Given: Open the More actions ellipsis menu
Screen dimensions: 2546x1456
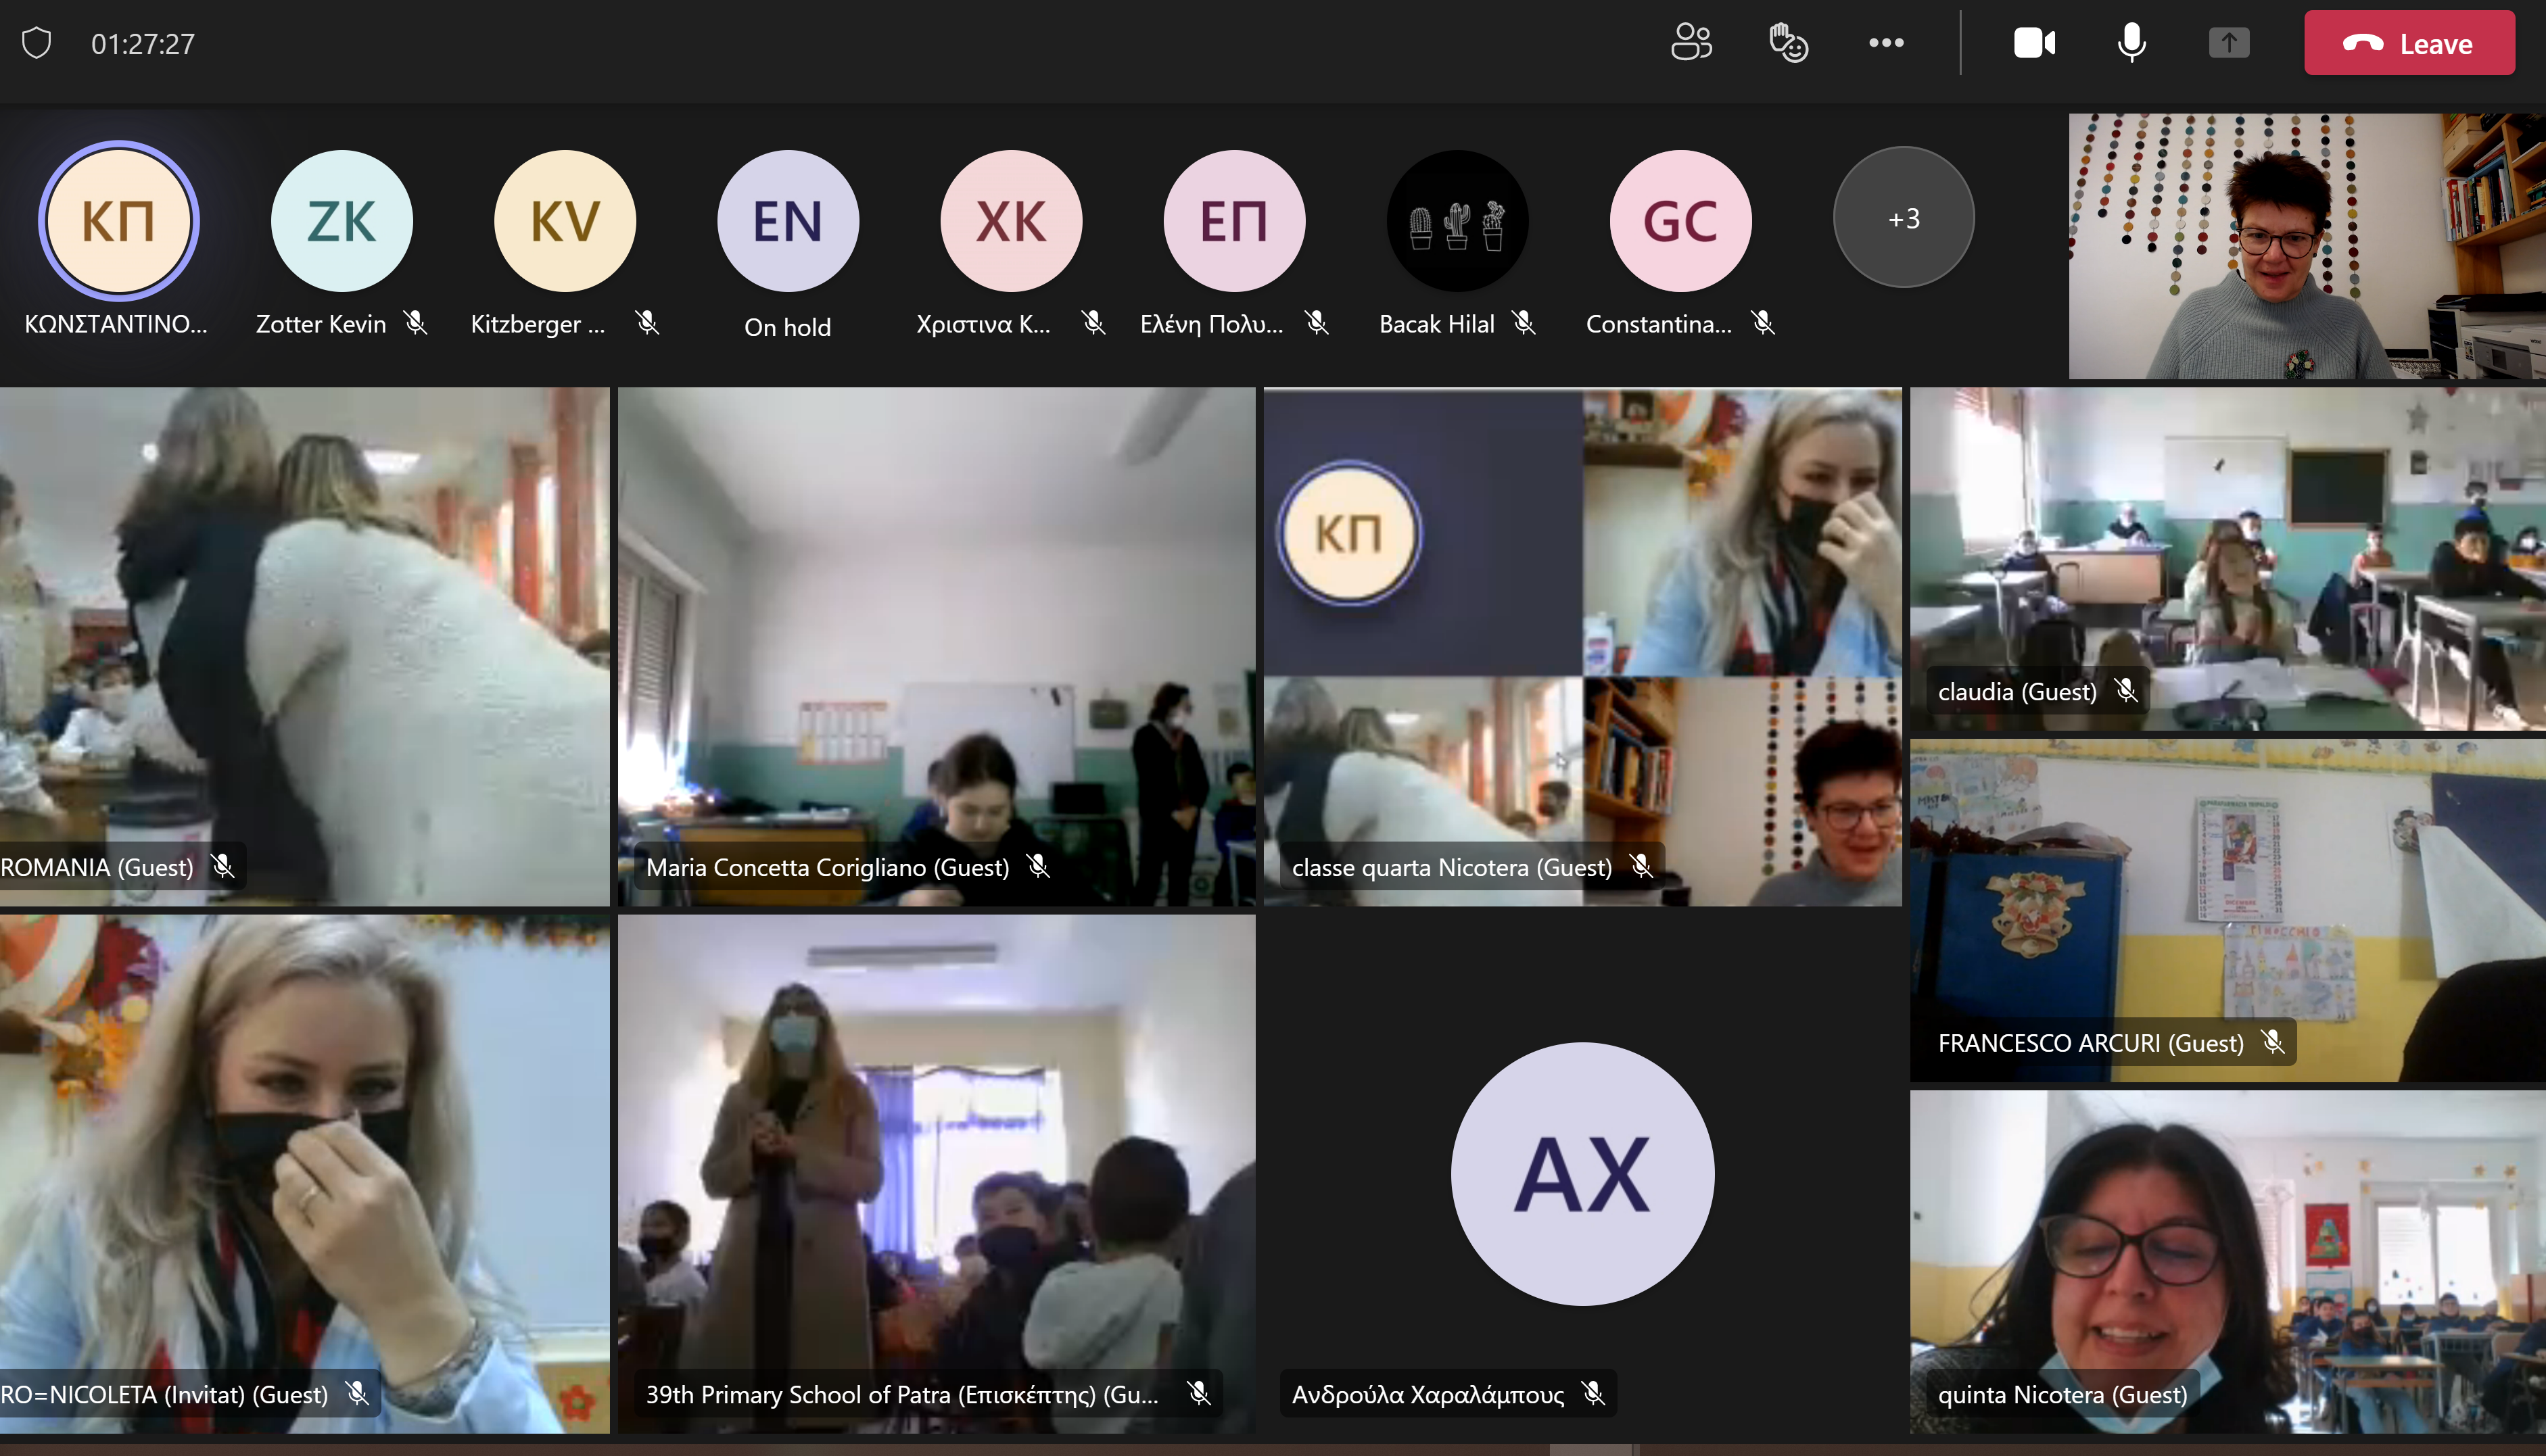Looking at the screenshot, I should 1886,43.
